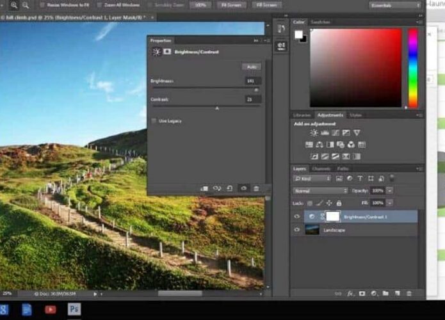Enable Resize Windows to Fit checkbox
Image resolution: width=445 pixels, height=320 pixels.
(42, 5)
